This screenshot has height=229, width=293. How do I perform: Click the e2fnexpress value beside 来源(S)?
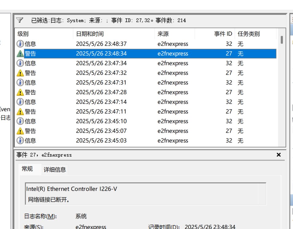click(91, 227)
